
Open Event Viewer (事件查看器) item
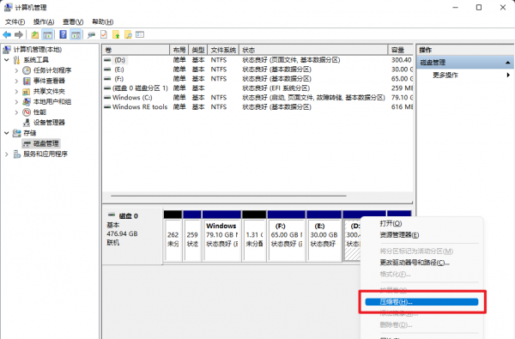pos(49,81)
